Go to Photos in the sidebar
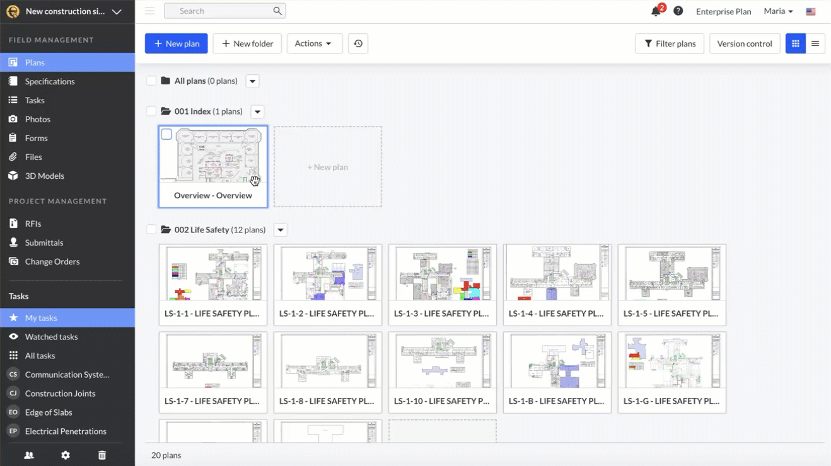This screenshot has width=831, height=466. pos(38,119)
